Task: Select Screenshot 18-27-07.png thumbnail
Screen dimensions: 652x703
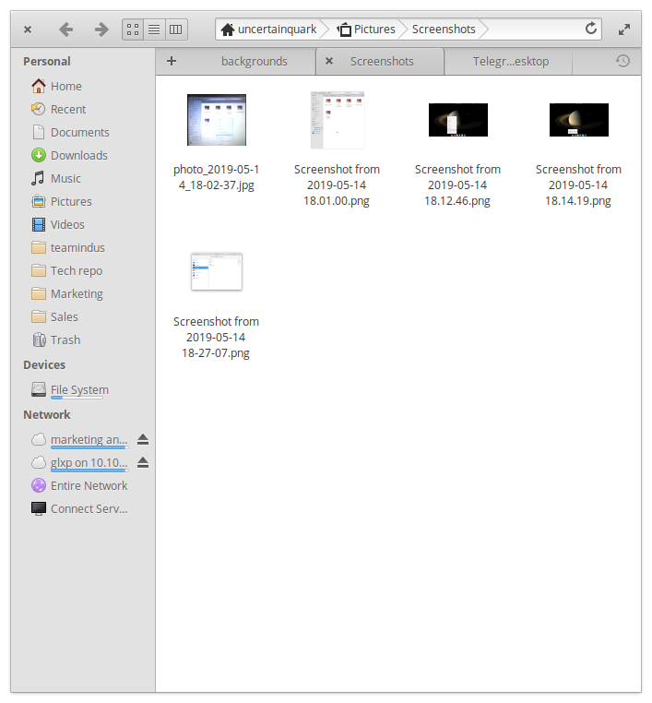Action: pos(217,271)
